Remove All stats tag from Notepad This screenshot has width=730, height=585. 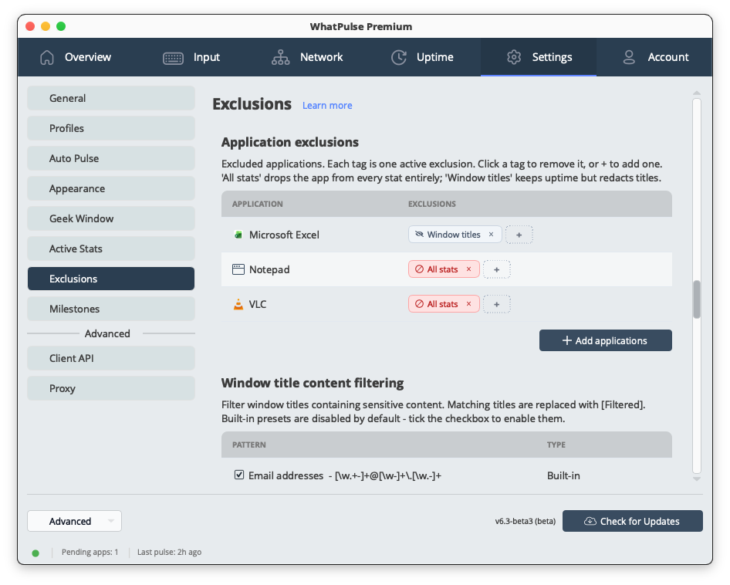[x=469, y=269]
